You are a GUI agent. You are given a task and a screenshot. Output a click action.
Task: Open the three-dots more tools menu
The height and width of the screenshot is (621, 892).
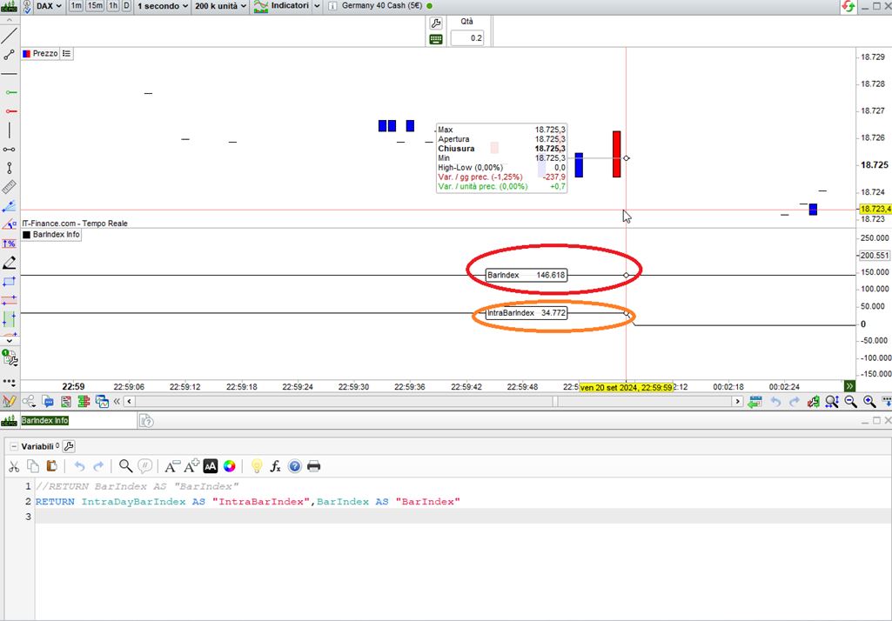(9, 382)
